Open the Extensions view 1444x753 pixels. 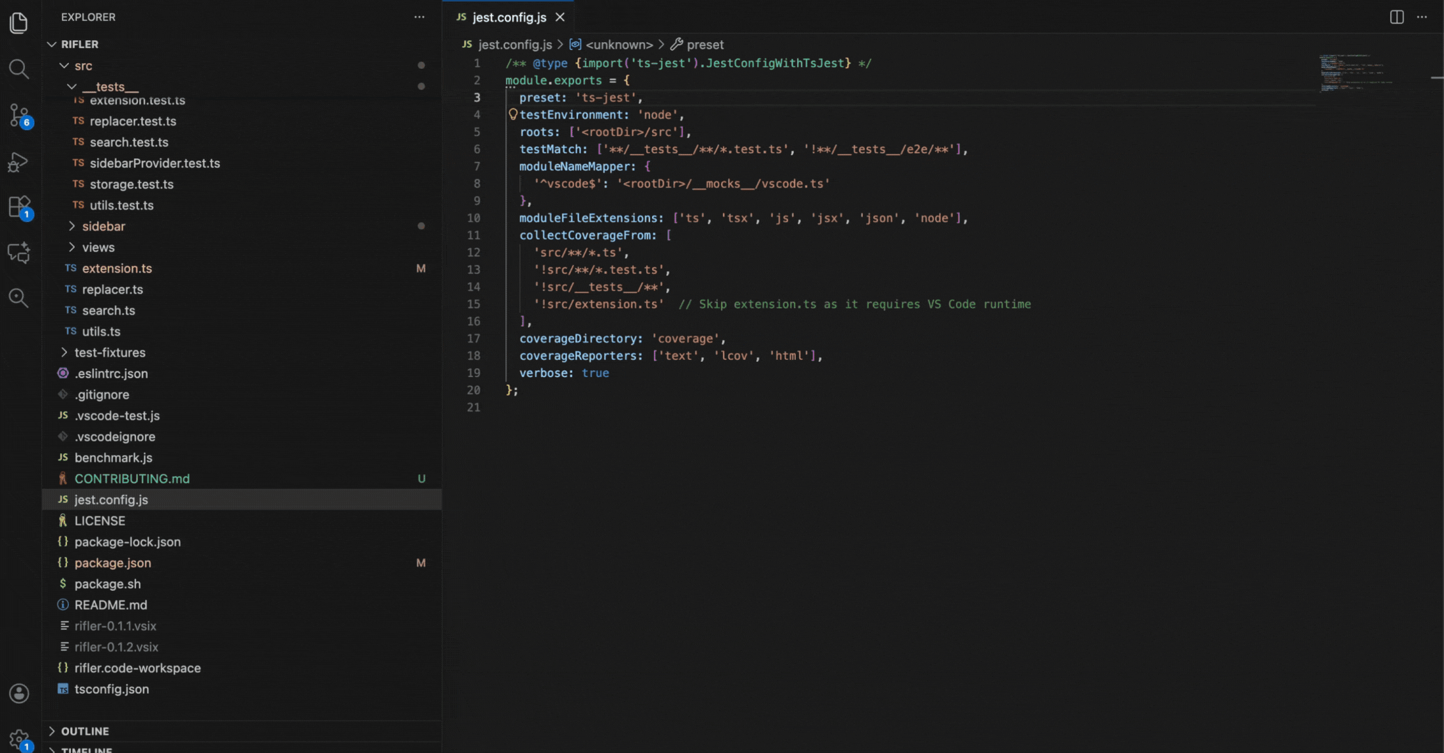pos(19,207)
